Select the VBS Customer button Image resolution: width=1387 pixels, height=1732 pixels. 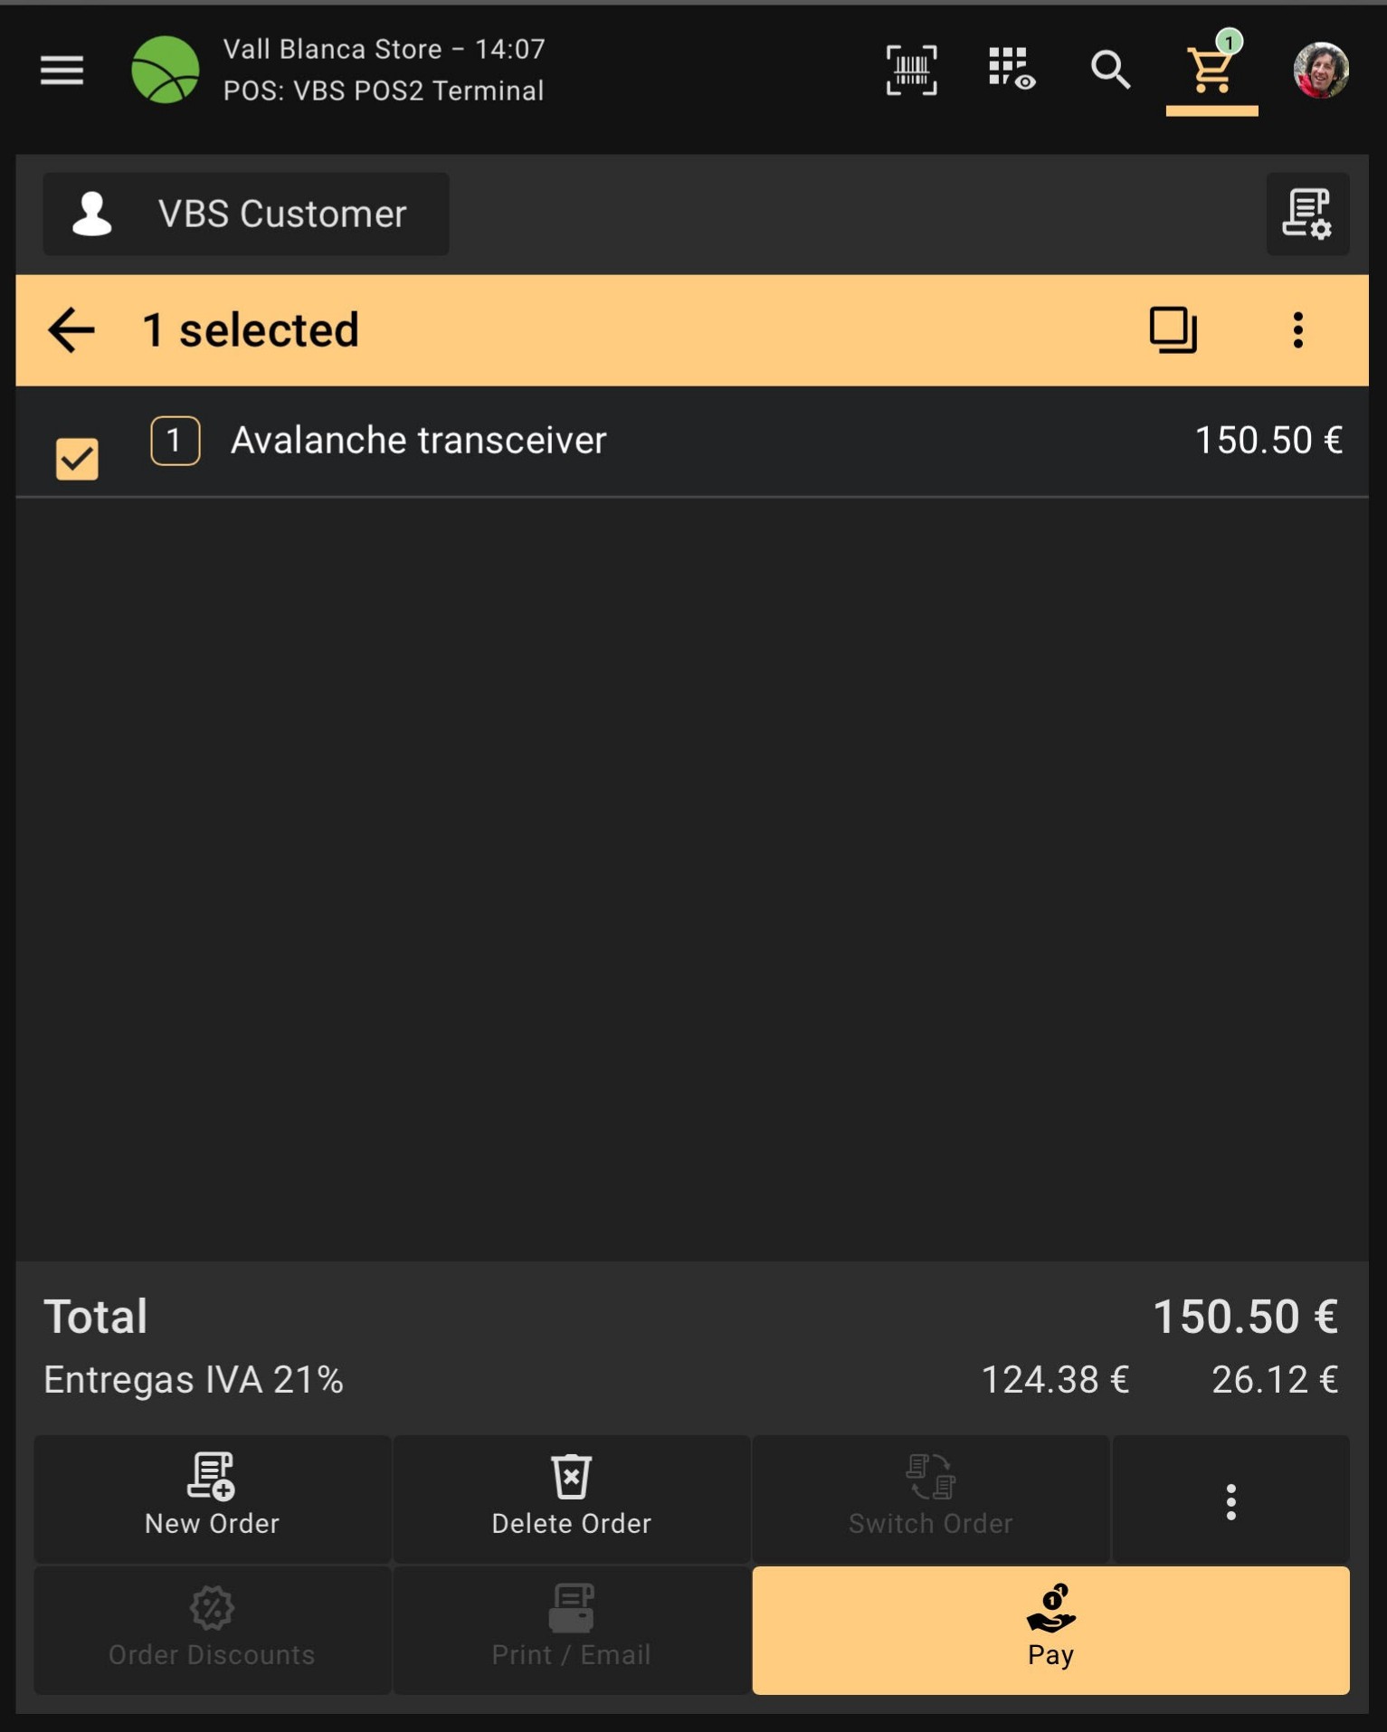[x=246, y=214]
